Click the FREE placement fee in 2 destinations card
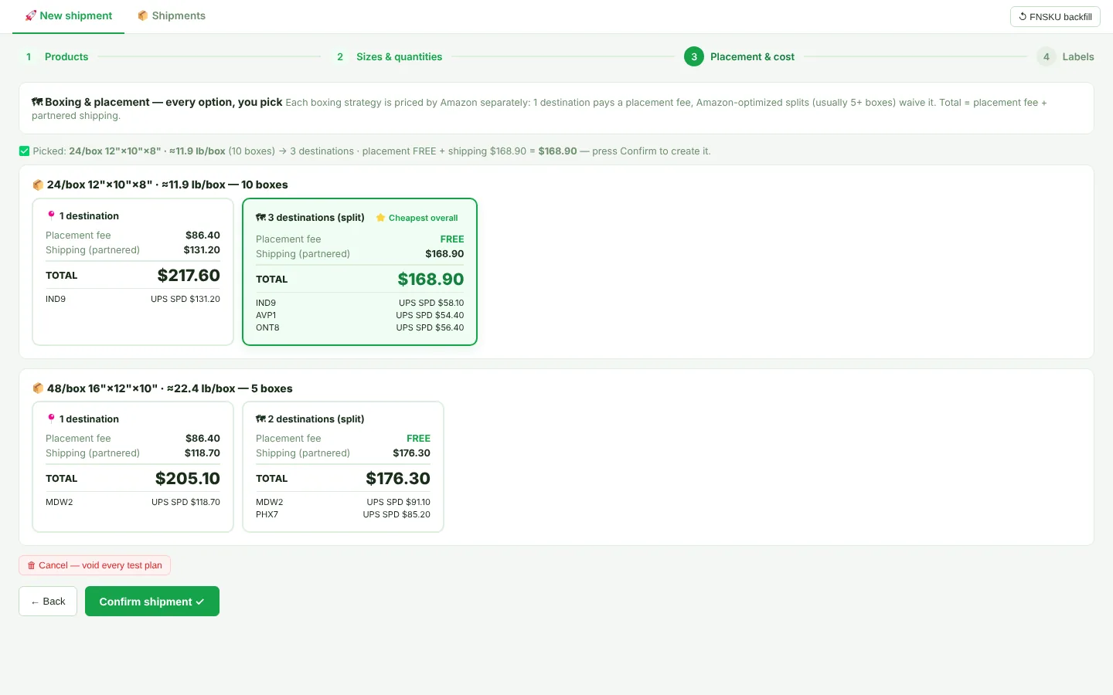 (x=418, y=439)
